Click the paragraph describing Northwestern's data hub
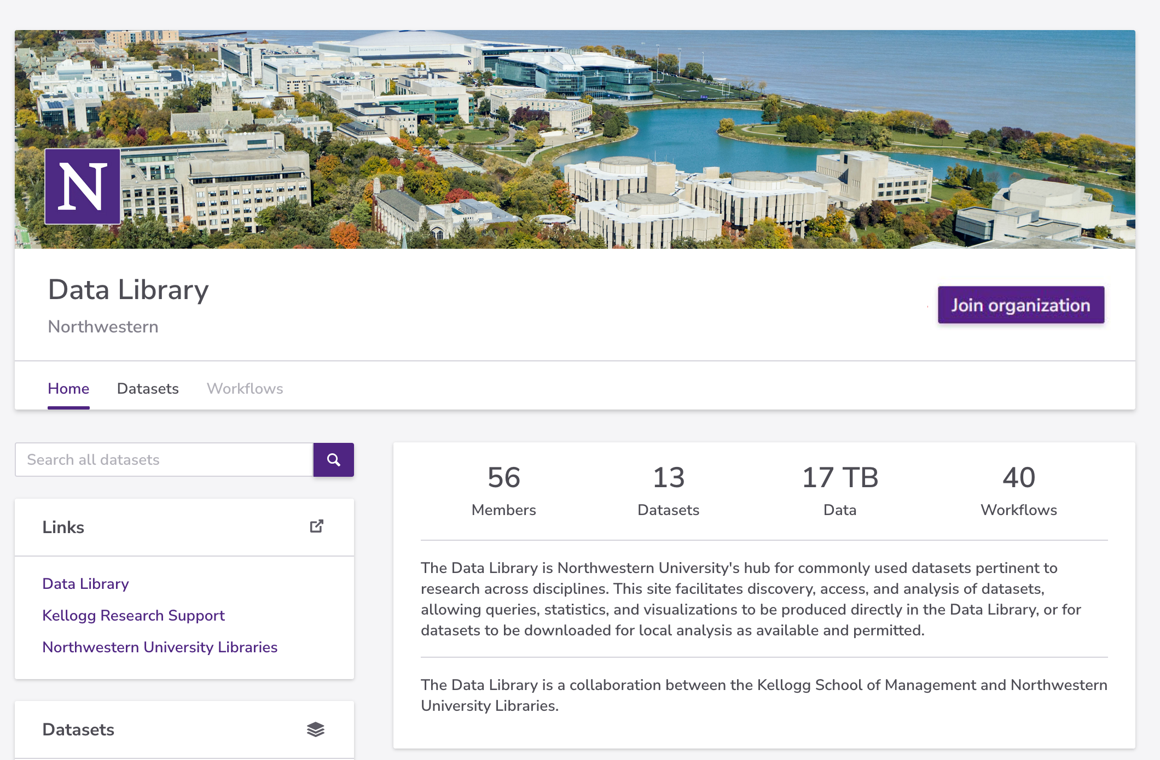1160x760 pixels. 751,599
